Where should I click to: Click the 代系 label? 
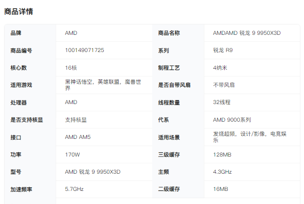tap(164, 120)
